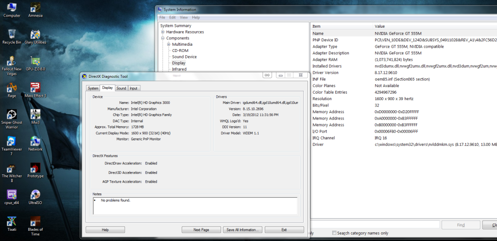Select the Color Table Entries row
The image size is (497, 241).
[x=404, y=92]
